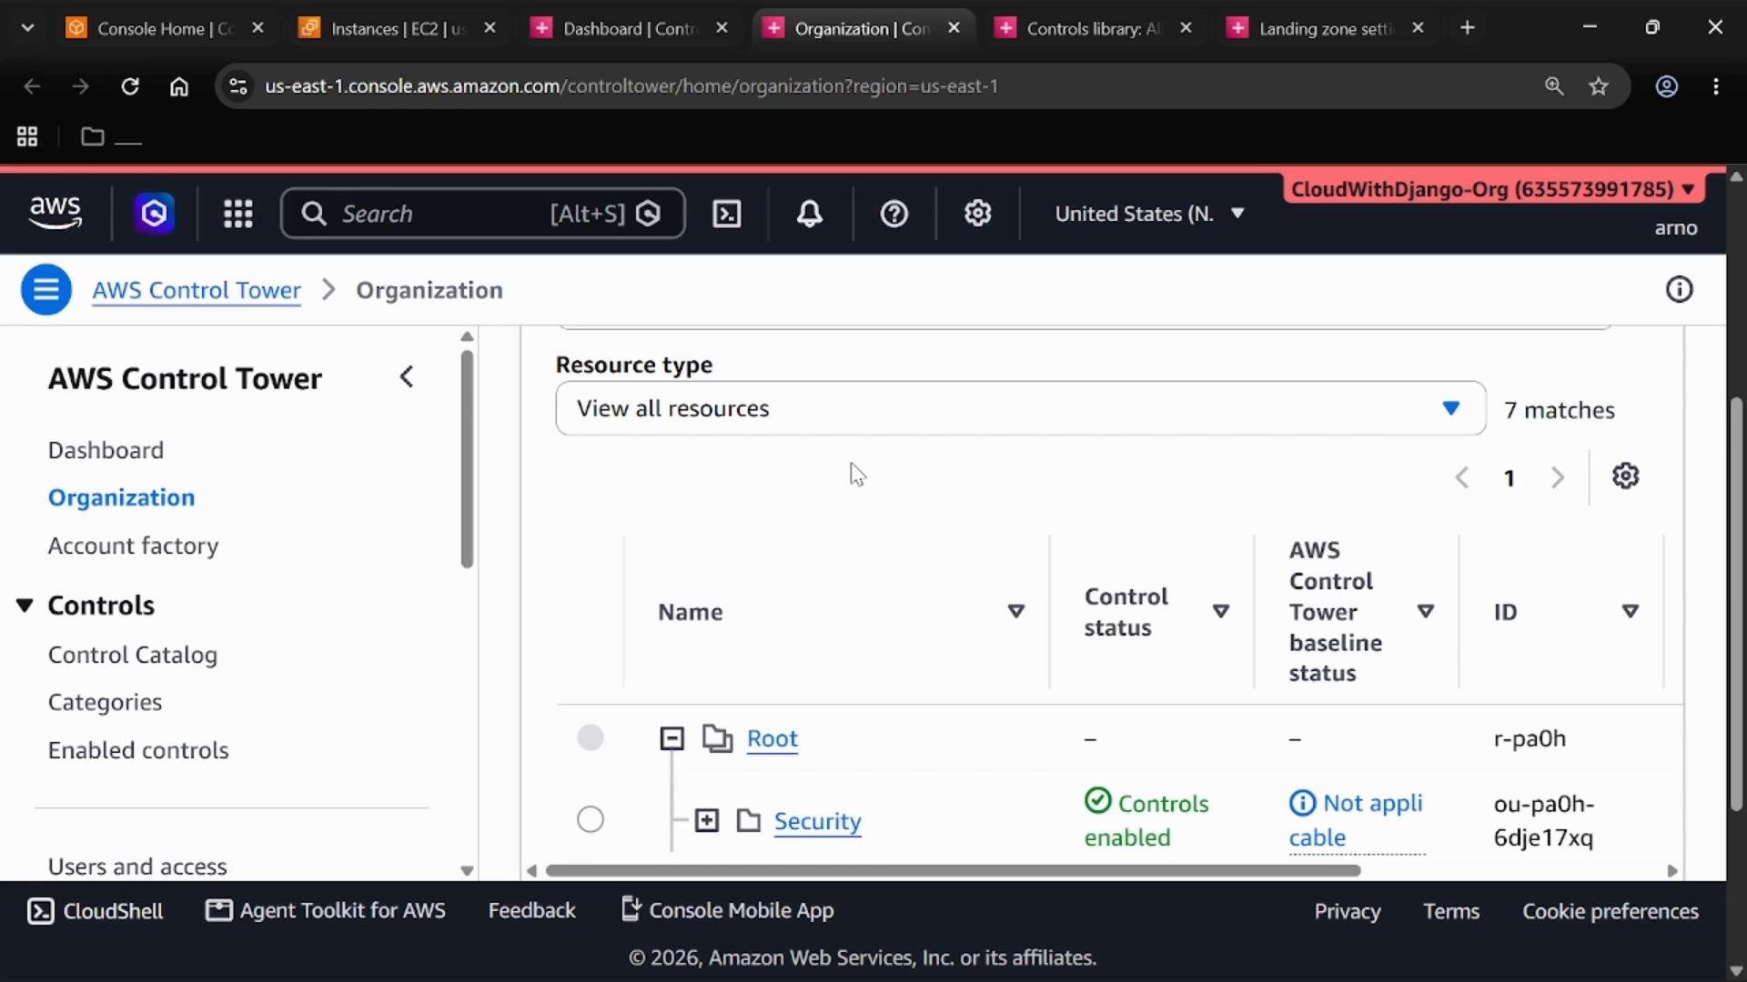Image resolution: width=1747 pixels, height=982 pixels.
Task: Open the Feedback link in footer
Action: tap(532, 911)
